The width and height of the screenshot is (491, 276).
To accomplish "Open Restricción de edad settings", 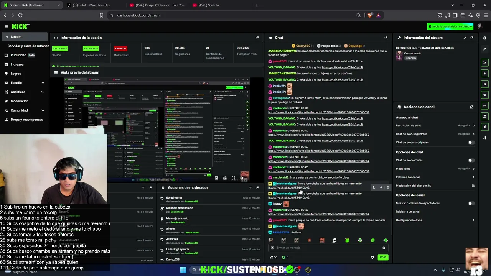I will [x=435, y=125].
